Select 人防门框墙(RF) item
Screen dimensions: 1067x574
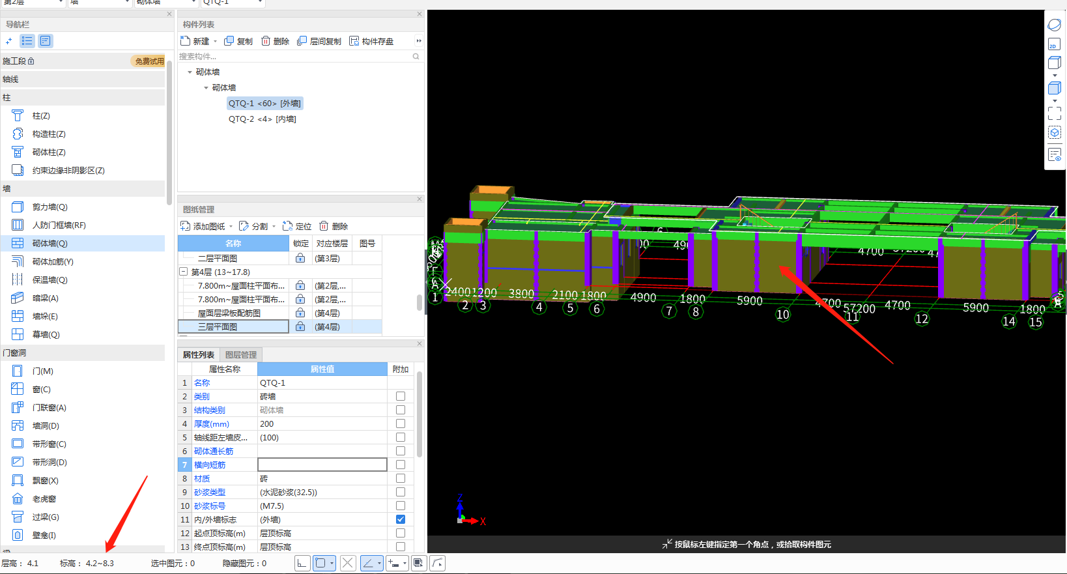coord(59,225)
